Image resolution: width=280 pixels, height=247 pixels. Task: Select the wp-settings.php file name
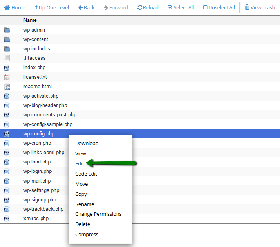tap(41, 190)
